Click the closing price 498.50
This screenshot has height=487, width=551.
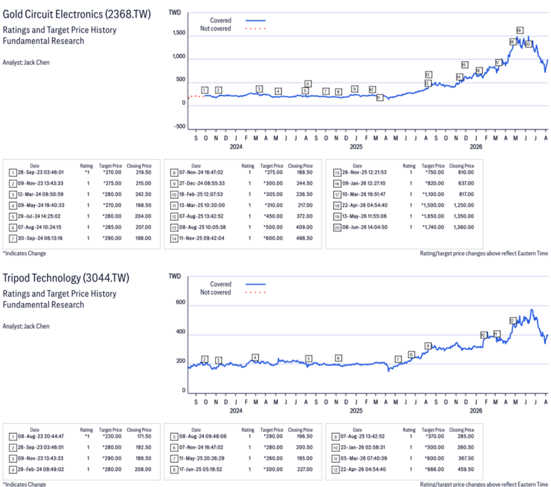[x=304, y=239]
